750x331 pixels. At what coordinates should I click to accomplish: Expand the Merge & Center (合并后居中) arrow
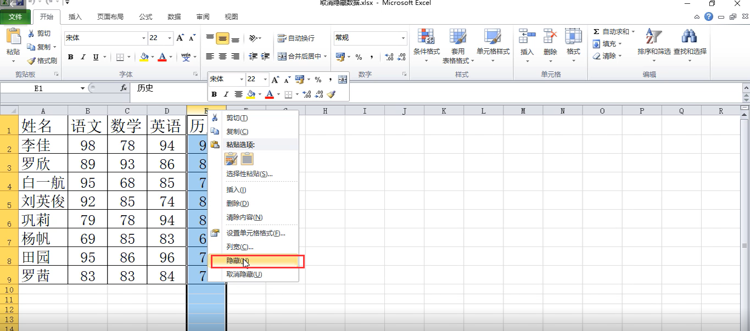[325, 56]
